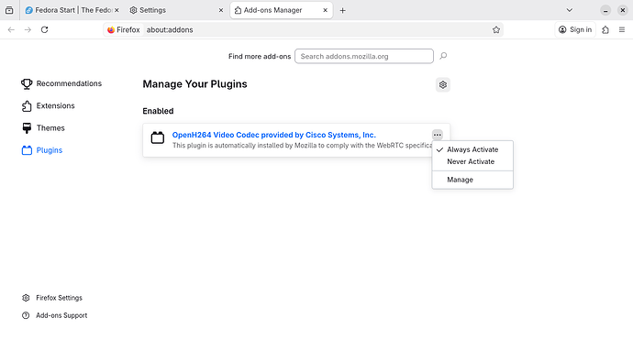Go forward one page
This screenshot has height=340, width=633.
(x=28, y=29)
